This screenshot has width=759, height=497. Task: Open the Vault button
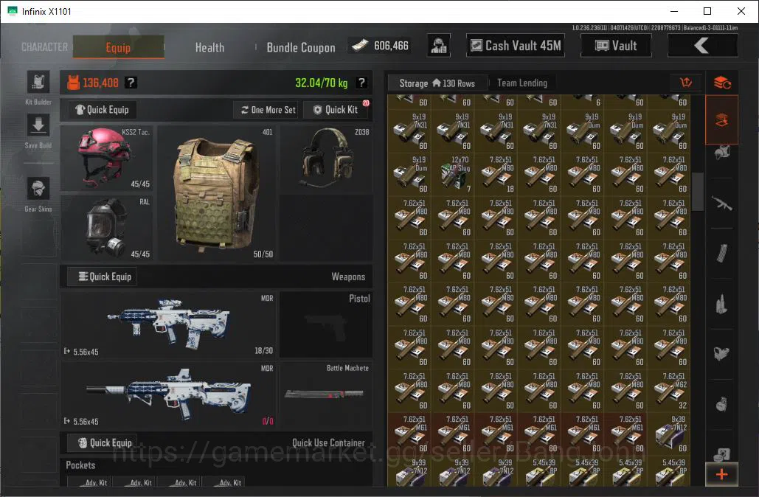click(616, 46)
